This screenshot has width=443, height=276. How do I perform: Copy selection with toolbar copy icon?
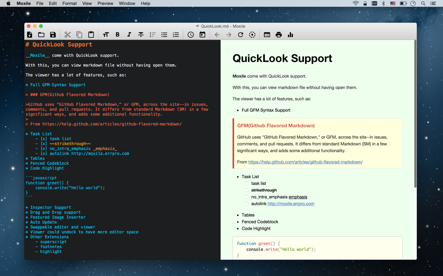click(x=79, y=35)
